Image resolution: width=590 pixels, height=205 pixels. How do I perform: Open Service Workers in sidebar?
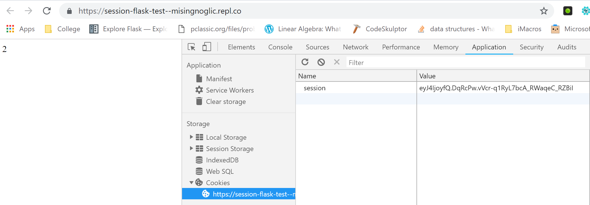[230, 90]
